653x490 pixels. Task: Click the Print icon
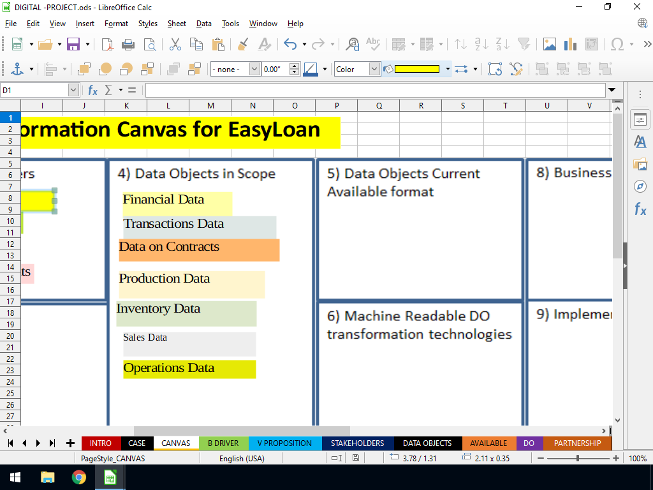coord(128,44)
